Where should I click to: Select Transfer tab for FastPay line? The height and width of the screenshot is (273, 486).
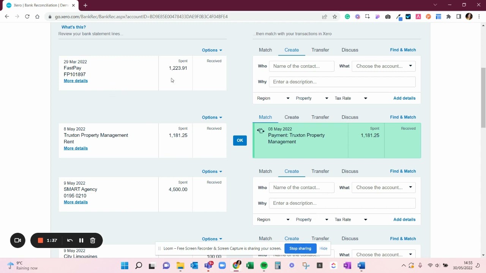(x=320, y=50)
